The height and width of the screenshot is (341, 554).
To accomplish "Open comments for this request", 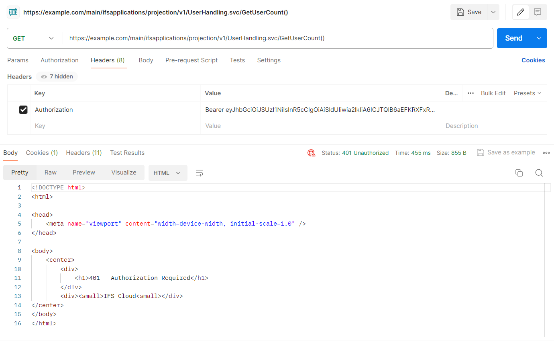I will 538,12.
